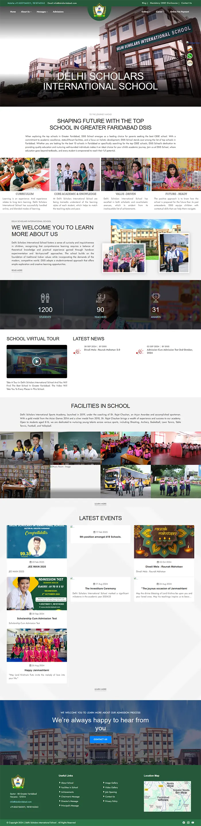Expand the Career dropdown menu
This screenshot has width=201, height=826.
160,12
